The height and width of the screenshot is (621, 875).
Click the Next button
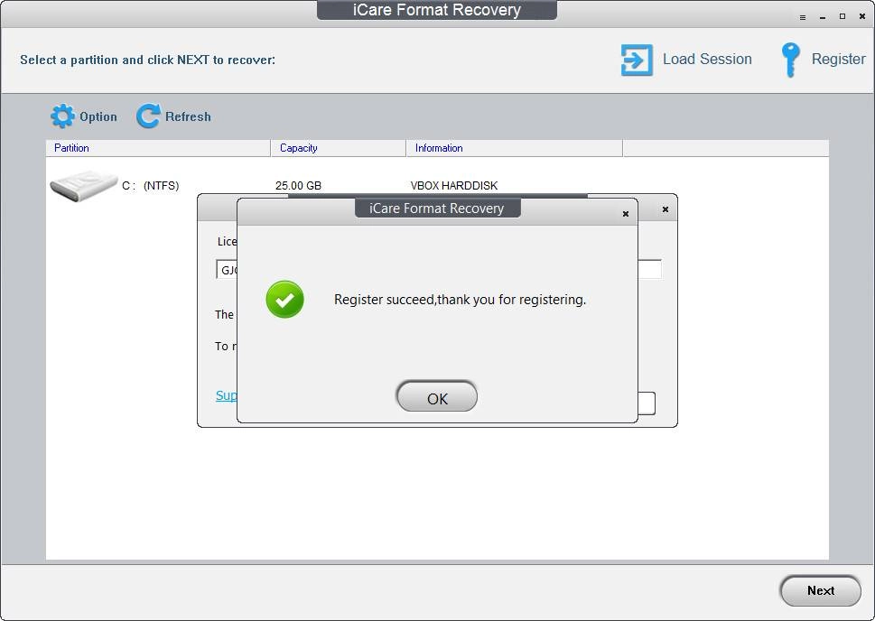820,590
